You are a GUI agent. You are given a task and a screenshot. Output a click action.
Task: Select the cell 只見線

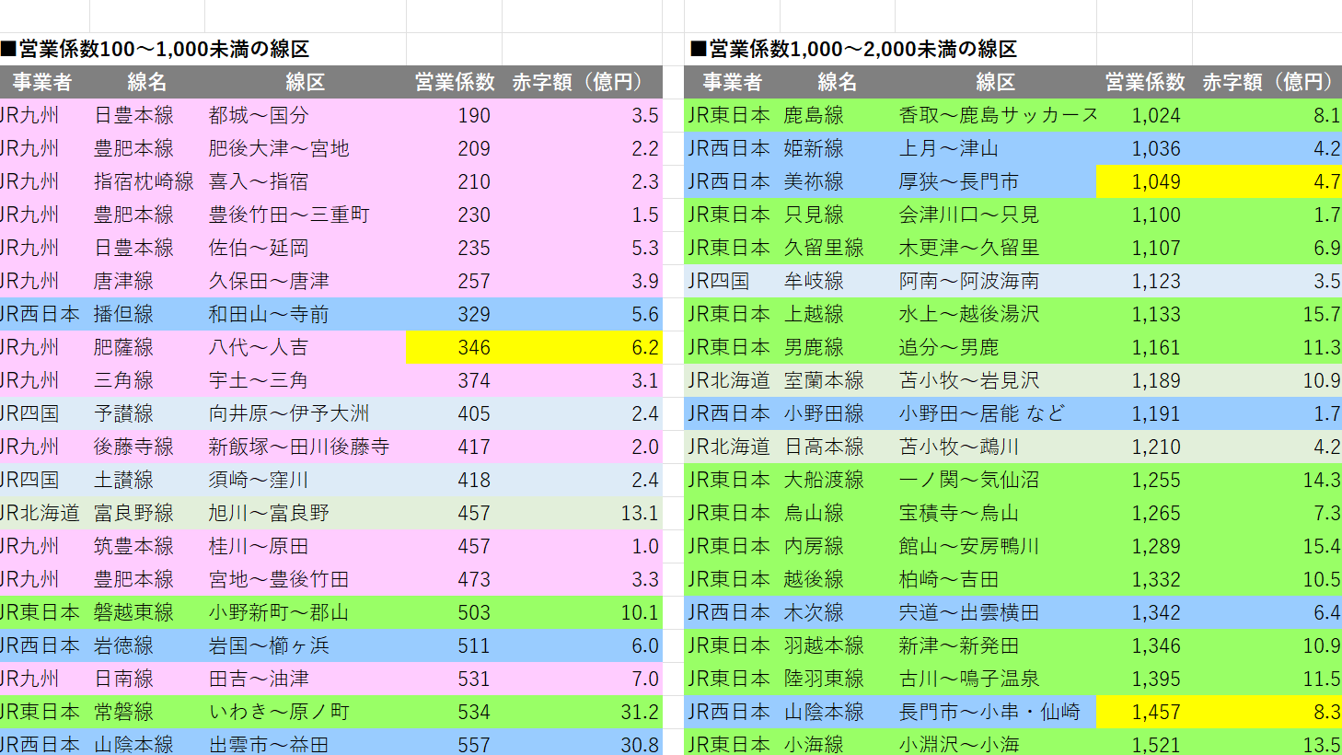(x=838, y=215)
